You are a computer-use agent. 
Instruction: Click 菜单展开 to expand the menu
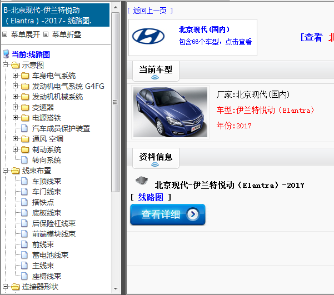(x=26, y=34)
